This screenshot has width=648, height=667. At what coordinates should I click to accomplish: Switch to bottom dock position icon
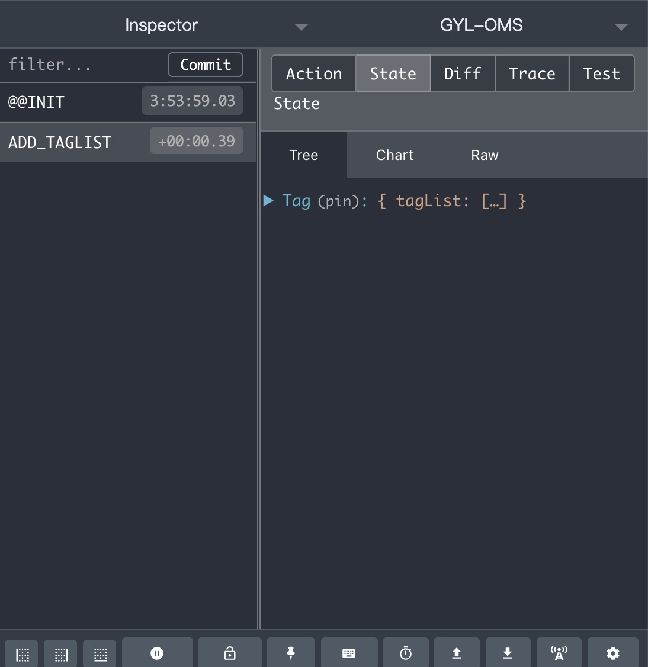(x=100, y=654)
